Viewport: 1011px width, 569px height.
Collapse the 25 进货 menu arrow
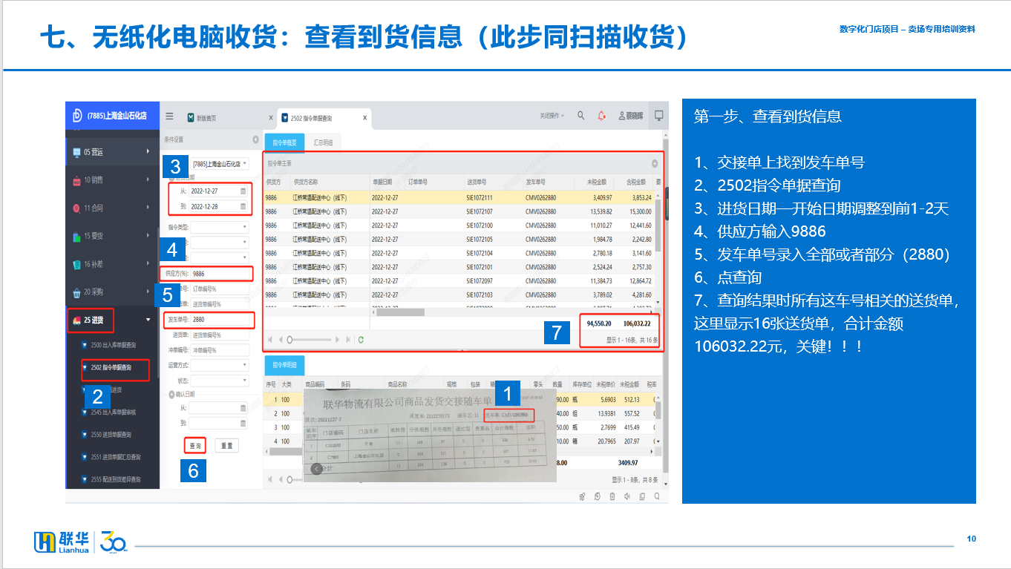pyautogui.click(x=148, y=320)
